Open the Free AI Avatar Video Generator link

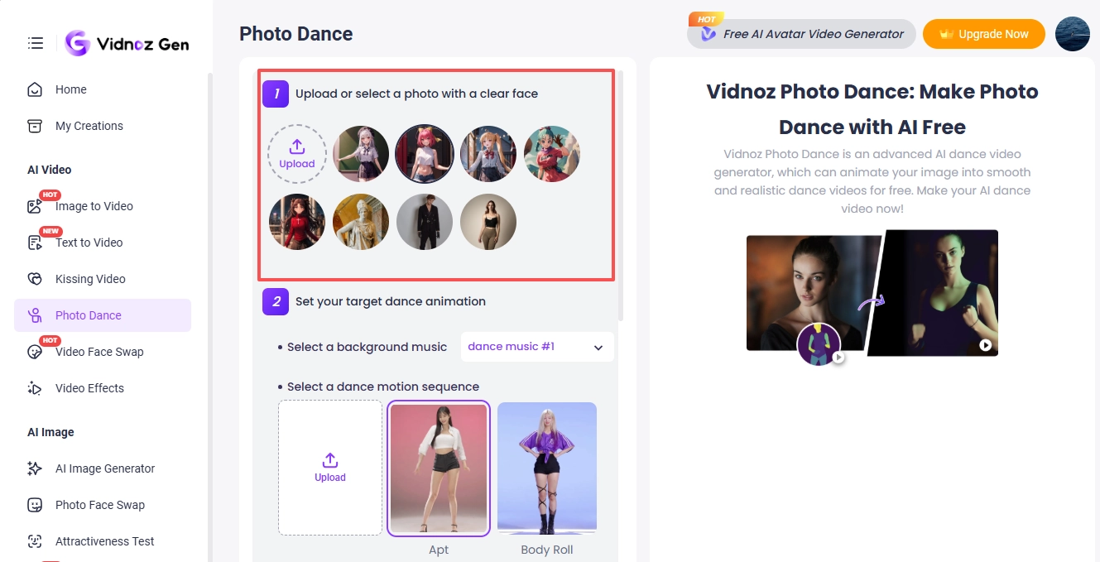click(x=800, y=34)
